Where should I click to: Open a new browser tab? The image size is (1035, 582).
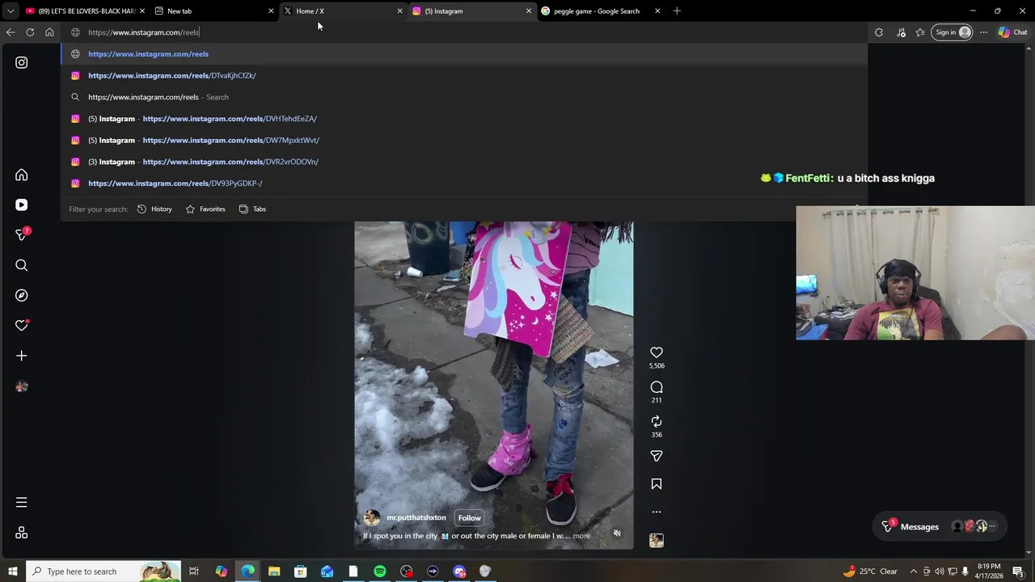[677, 11]
